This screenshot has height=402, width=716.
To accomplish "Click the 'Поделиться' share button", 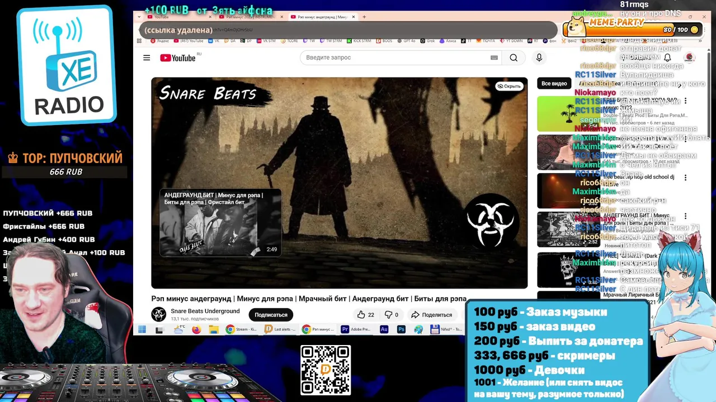I will (431, 315).
